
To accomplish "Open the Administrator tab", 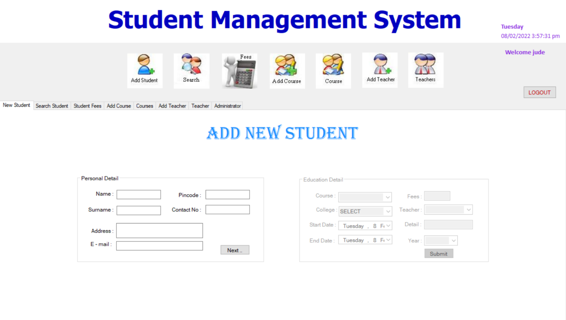I will (227, 106).
